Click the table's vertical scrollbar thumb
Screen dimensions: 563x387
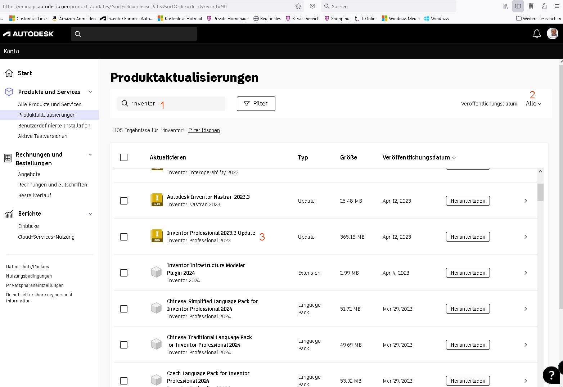540,192
